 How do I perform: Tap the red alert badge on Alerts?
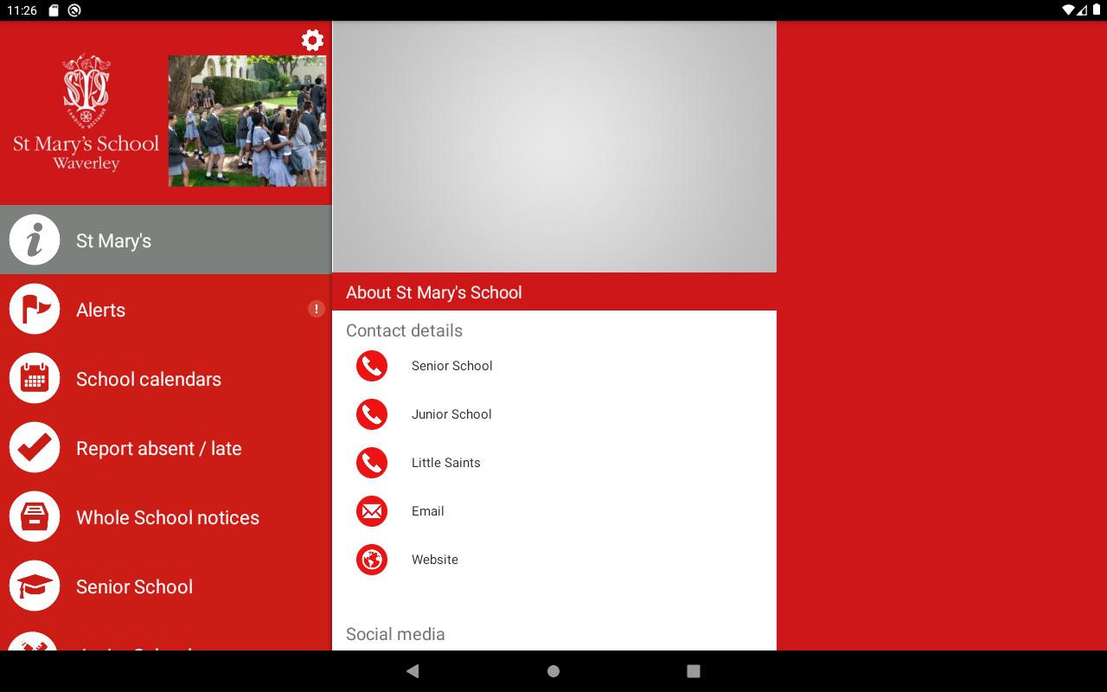pyautogui.click(x=317, y=309)
